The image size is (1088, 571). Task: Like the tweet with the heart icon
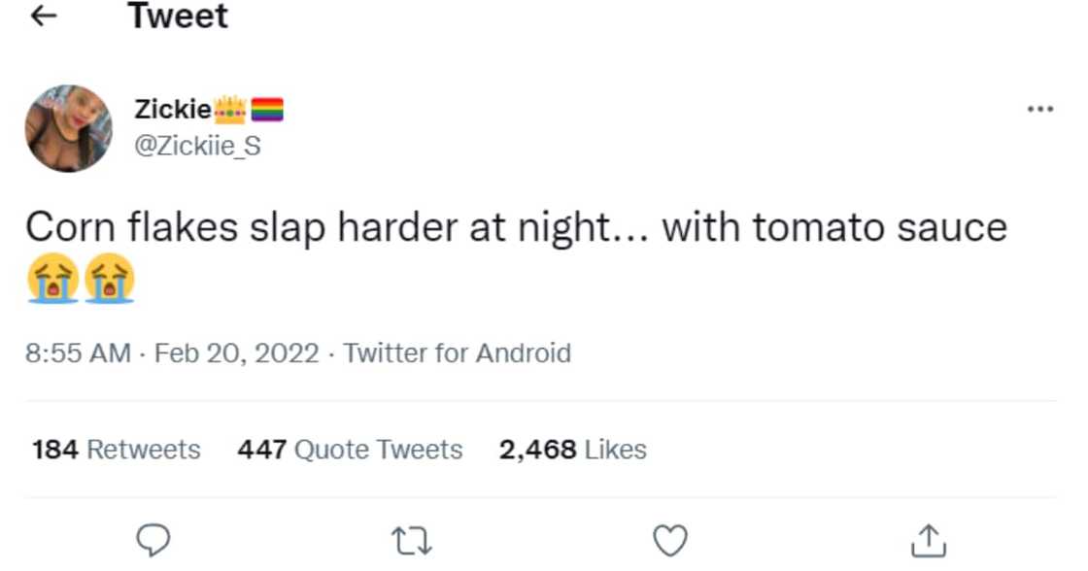[670, 540]
